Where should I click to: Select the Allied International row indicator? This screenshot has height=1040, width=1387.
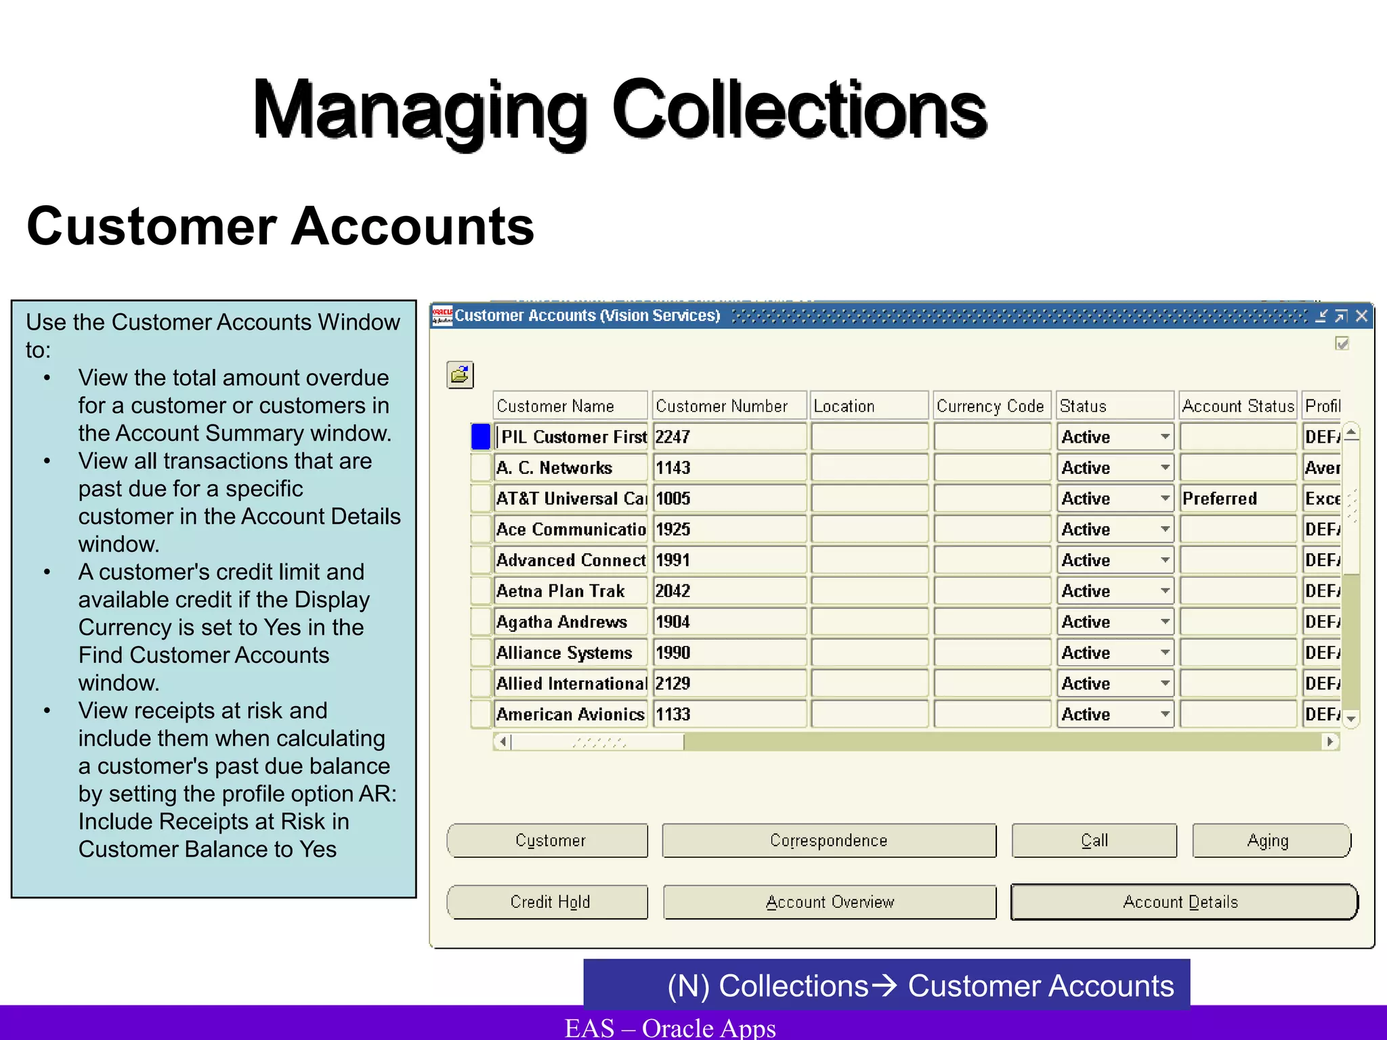pos(480,683)
